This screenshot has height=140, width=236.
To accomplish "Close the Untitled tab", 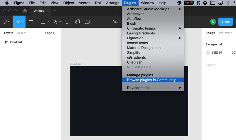I will click(x=48, y=11).
